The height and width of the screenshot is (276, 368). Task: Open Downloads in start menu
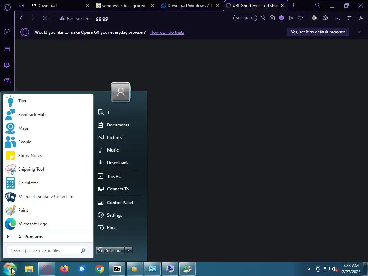coord(120,163)
